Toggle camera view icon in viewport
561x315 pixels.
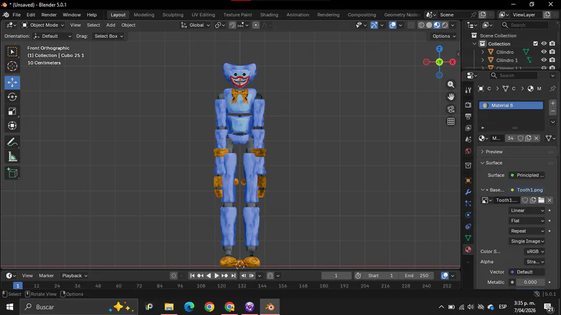pos(451,110)
